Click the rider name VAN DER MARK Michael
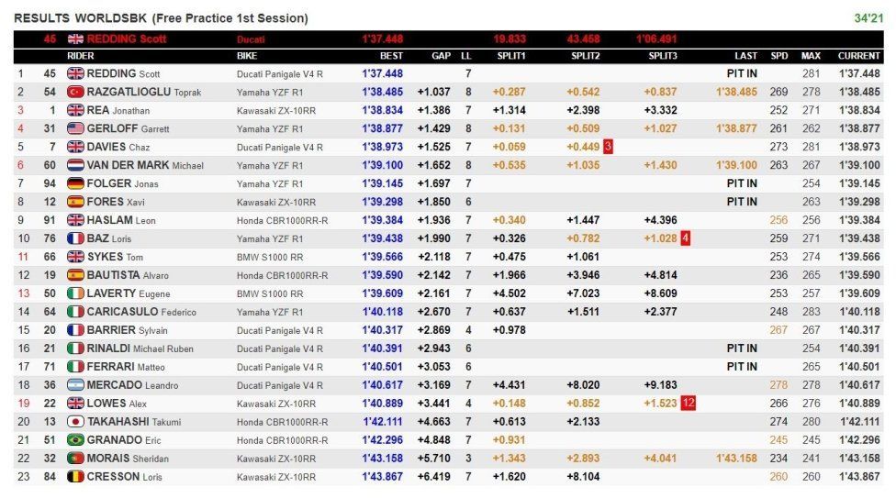Screen dimensions: 896x498 [145, 165]
